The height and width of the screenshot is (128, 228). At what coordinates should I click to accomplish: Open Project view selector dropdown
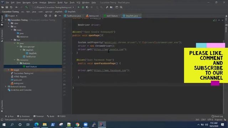point(11,16)
